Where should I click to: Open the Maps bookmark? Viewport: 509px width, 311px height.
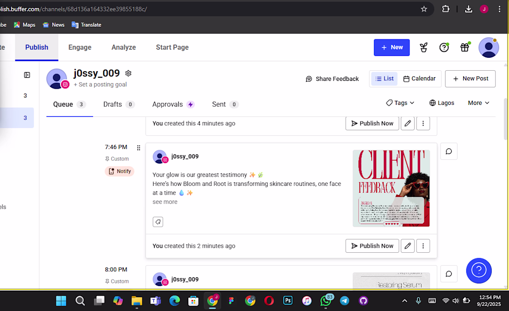tap(25, 24)
